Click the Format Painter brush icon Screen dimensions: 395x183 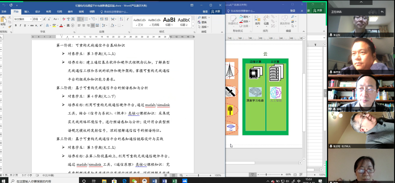[x=9, y=27]
